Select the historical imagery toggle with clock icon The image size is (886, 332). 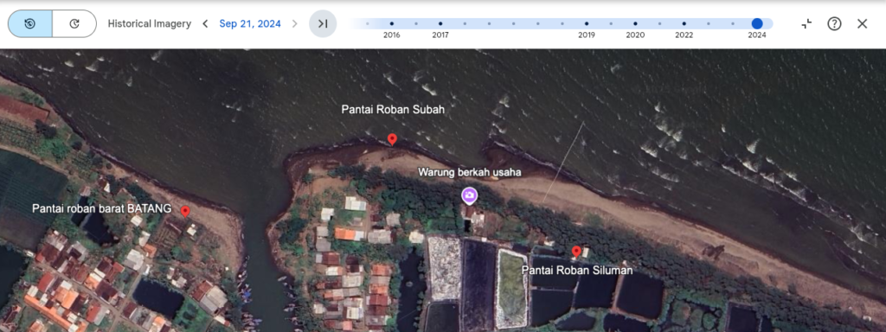pyautogui.click(x=30, y=23)
